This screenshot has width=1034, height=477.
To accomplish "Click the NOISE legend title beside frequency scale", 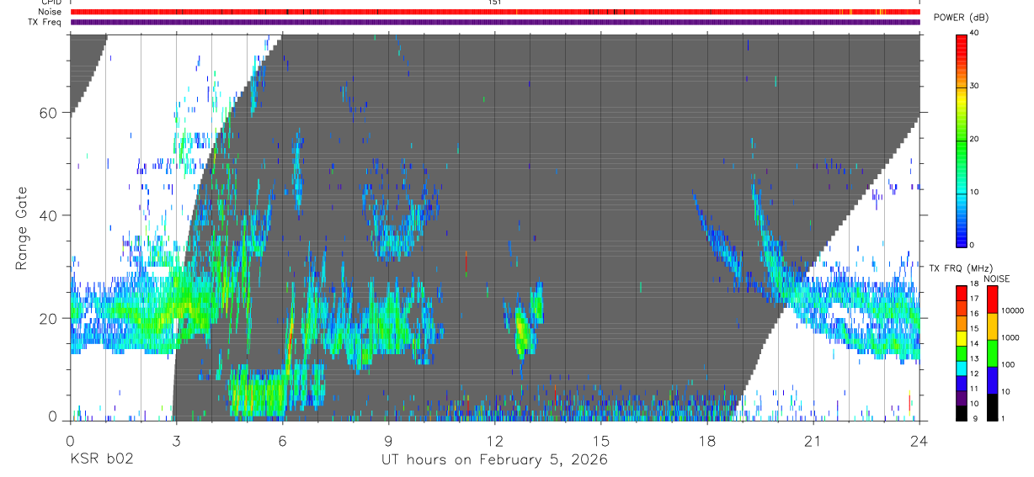I will tap(997, 278).
